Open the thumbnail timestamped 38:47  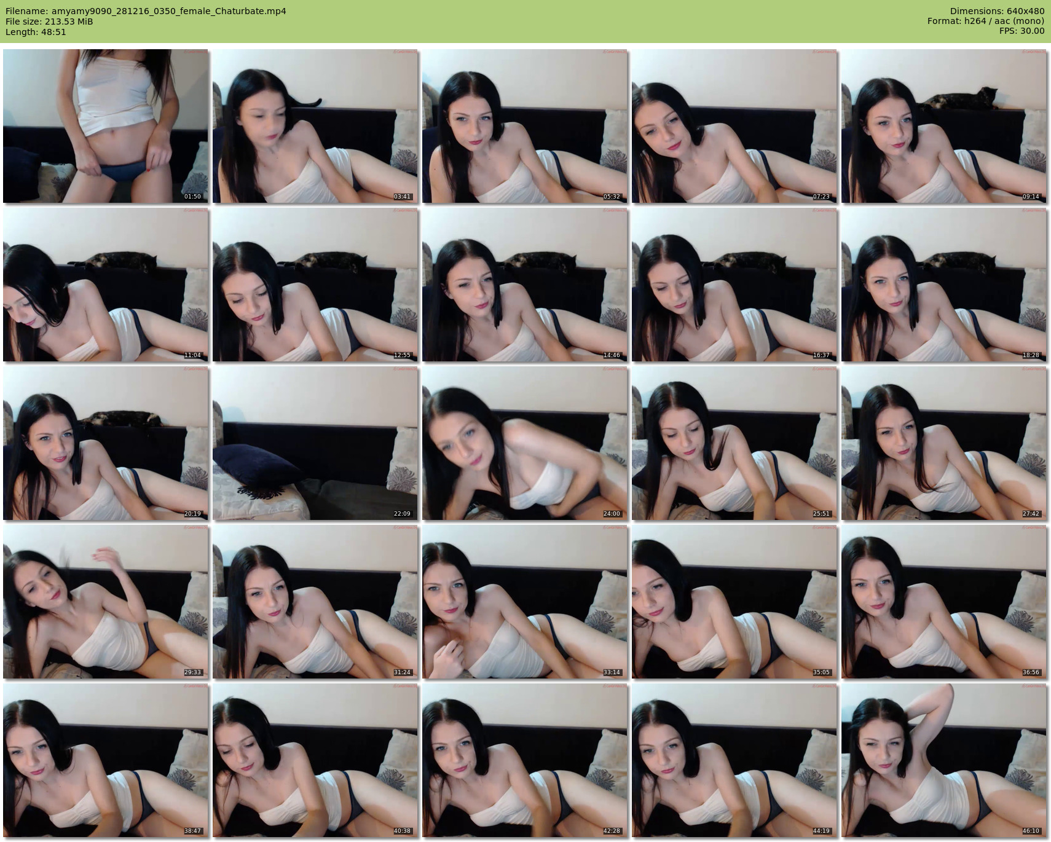click(x=105, y=760)
